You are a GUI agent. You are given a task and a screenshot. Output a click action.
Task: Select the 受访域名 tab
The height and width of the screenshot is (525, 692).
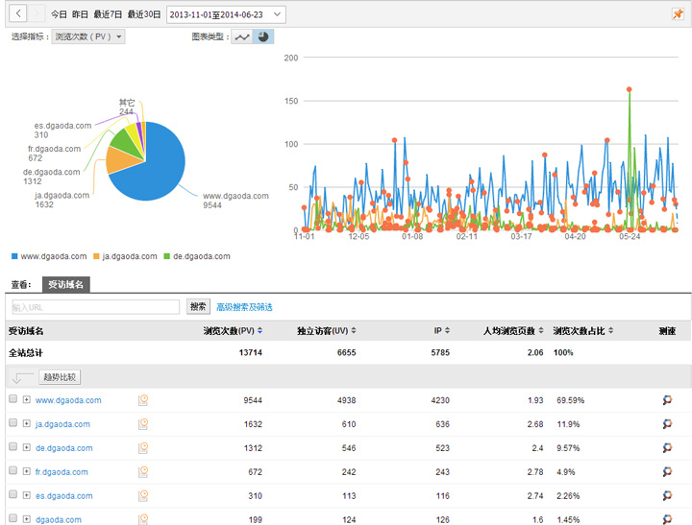point(66,285)
